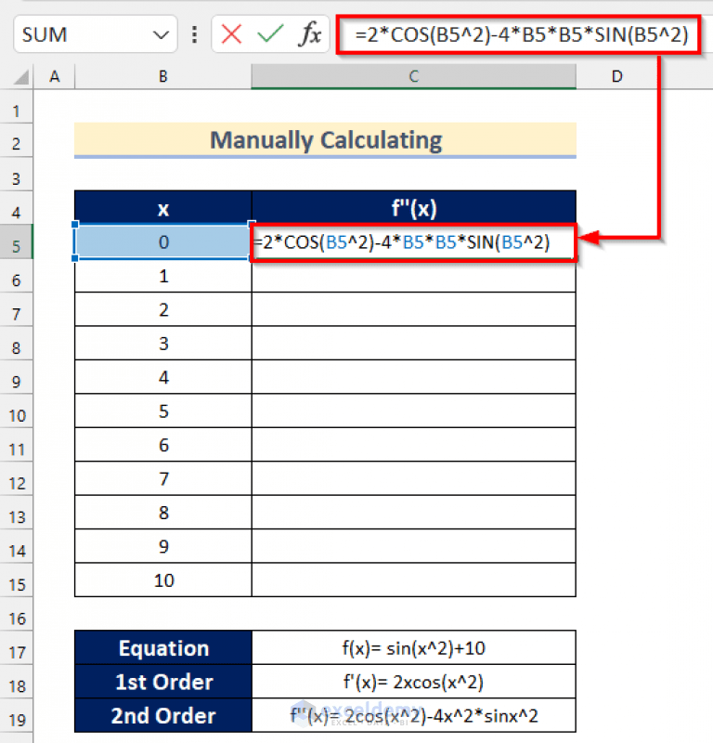The image size is (713, 743).
Task: Click inside the formula bar text
Action: point(521,34)
